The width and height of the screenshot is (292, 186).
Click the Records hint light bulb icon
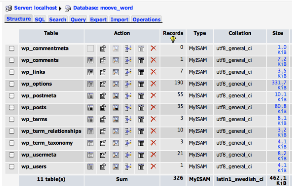pos(173,39)
